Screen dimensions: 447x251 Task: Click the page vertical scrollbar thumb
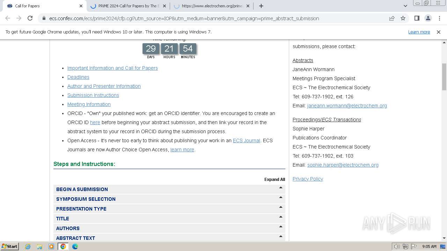pyautogui.click(x=444, y=77)
